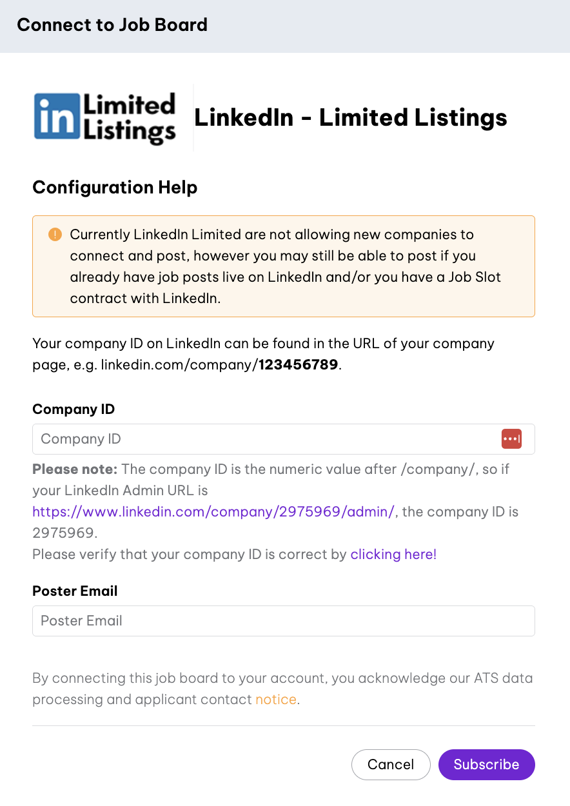The image size is (570, 806).
Task: Click the red password manager icon
Action: (511, 439)
